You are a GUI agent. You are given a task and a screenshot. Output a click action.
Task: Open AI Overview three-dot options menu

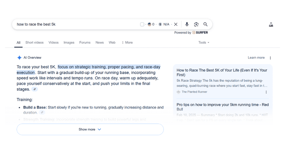click(x=270, y=58)
